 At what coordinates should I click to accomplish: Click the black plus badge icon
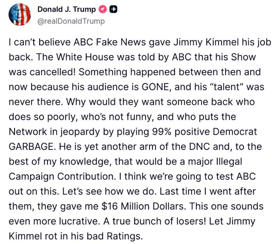tap(113, 9)
